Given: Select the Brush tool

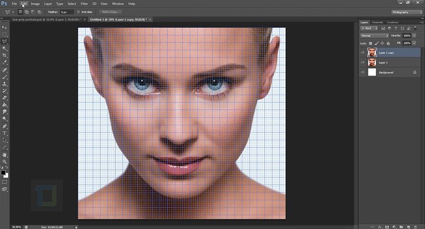Looking at the screenshot, I should (x=4, y=77).
